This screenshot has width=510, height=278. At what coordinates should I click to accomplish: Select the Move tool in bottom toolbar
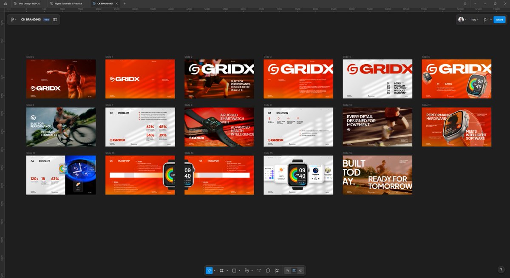(209, 270)
